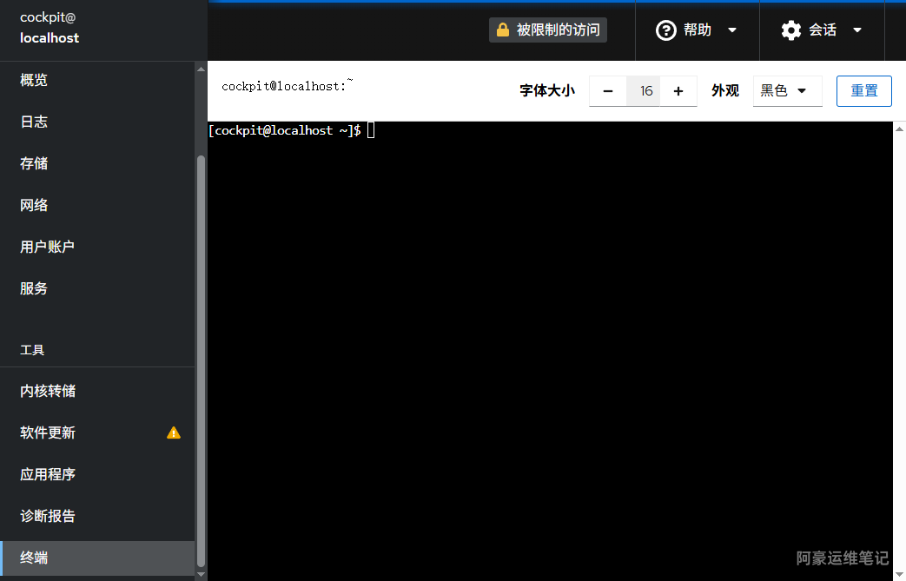Image resolution: width=906 pixels, height=581 pixels.
Task: Click the terminal prompt line
Action: click(292, 130)
